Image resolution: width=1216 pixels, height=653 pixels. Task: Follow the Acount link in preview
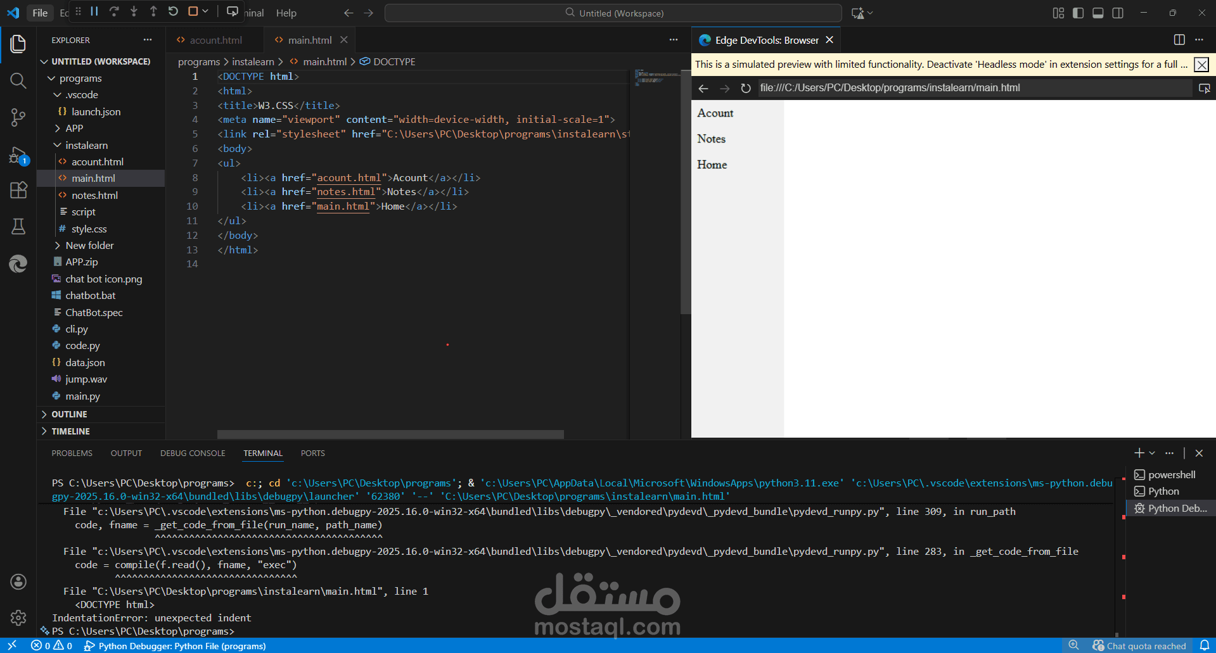[715, 113]
